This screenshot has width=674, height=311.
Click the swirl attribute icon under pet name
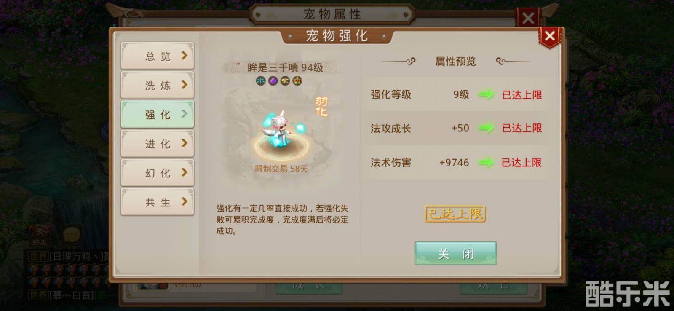coord(285,80)
